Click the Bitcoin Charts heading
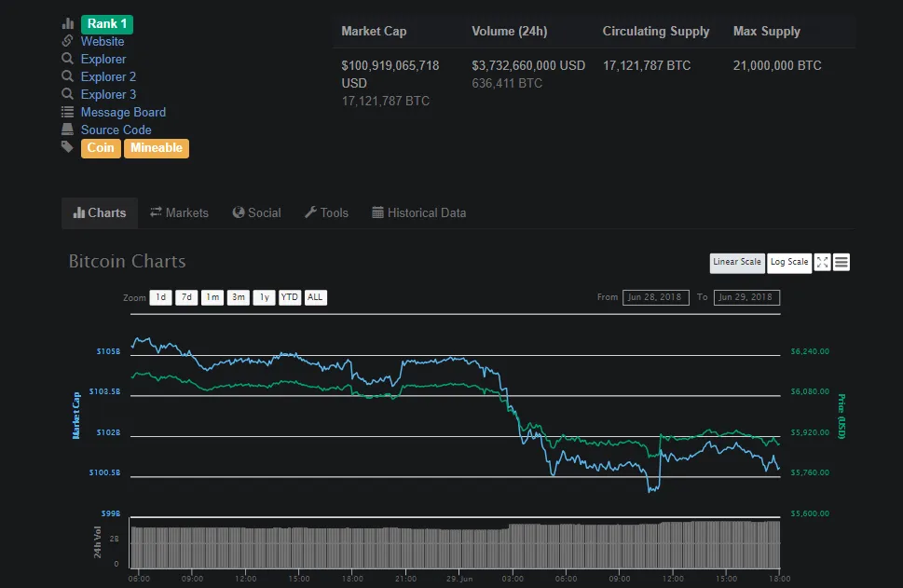The width and height of the screenshot is (903, 588). tap(128, 262)
